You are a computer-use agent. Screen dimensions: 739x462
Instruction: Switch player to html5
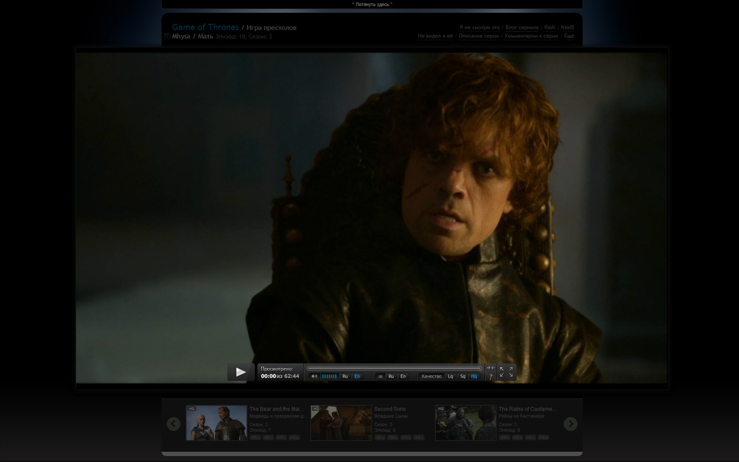click(x=568, y=27)
